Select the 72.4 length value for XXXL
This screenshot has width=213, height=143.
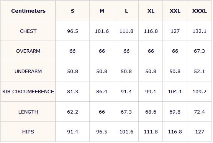coord(200,112)
